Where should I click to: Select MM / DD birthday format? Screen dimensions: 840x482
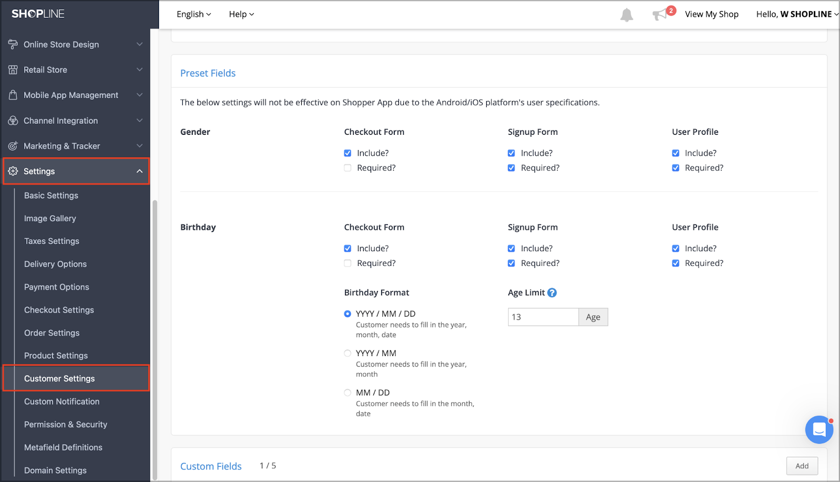(348, 392)
